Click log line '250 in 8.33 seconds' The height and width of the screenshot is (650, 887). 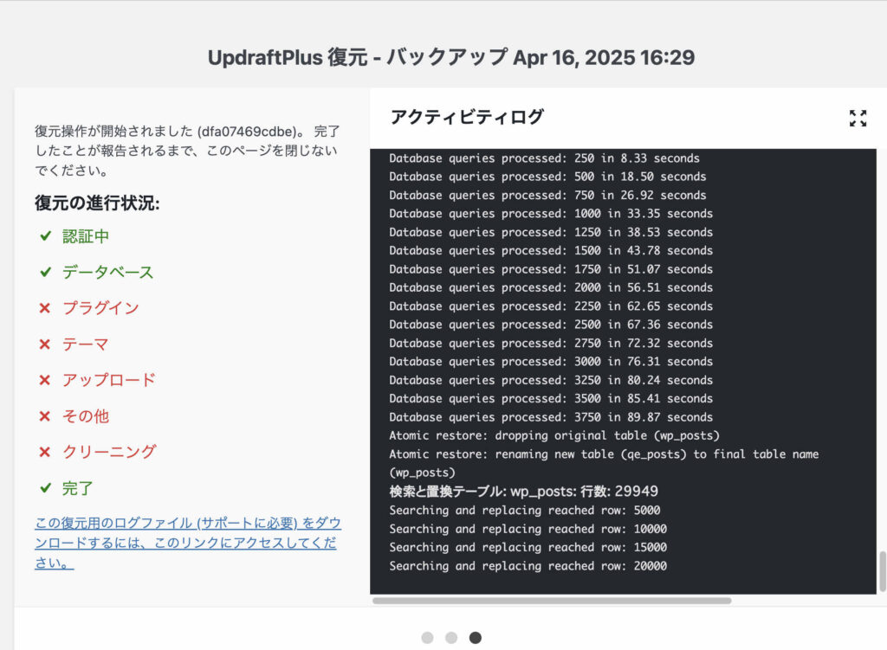point(544,158)
